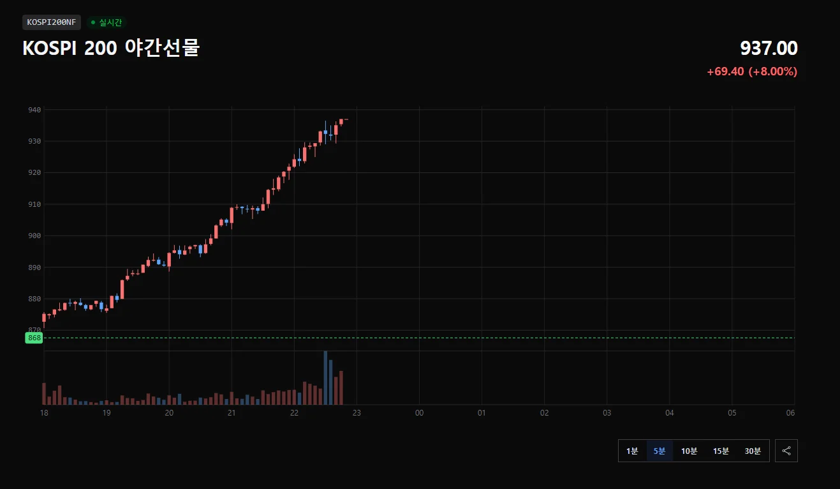Click the 890 price axis label

(34, 267)
